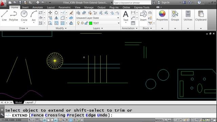Click the Scale tool icon
Viewport: 217px width, 122px height.
[x=56, y=23]
